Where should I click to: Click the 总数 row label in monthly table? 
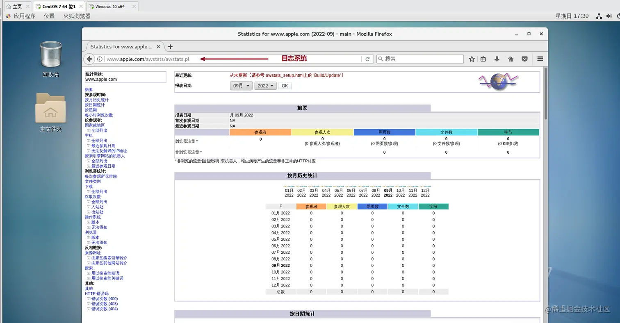(x=280, y=292)
